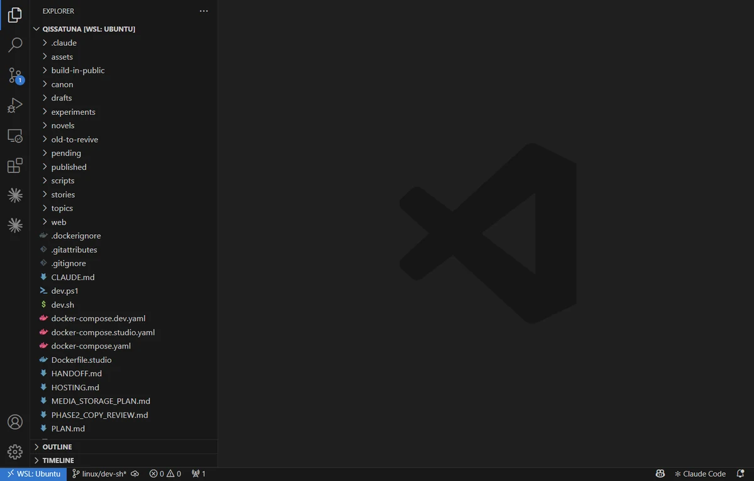
Task: Open the Extensions view
Action: pyautogui.click(x=15, y=166)
